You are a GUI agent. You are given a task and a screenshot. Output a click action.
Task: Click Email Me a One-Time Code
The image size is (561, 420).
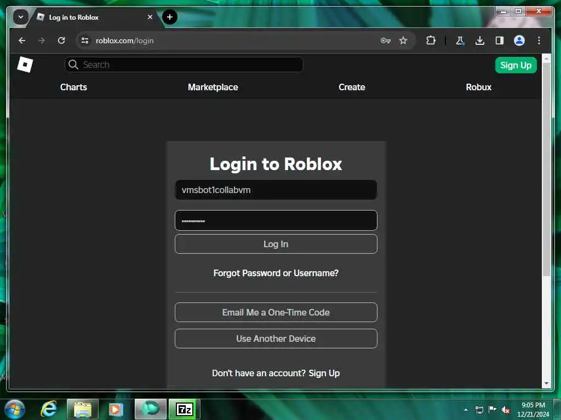point(276,312)
